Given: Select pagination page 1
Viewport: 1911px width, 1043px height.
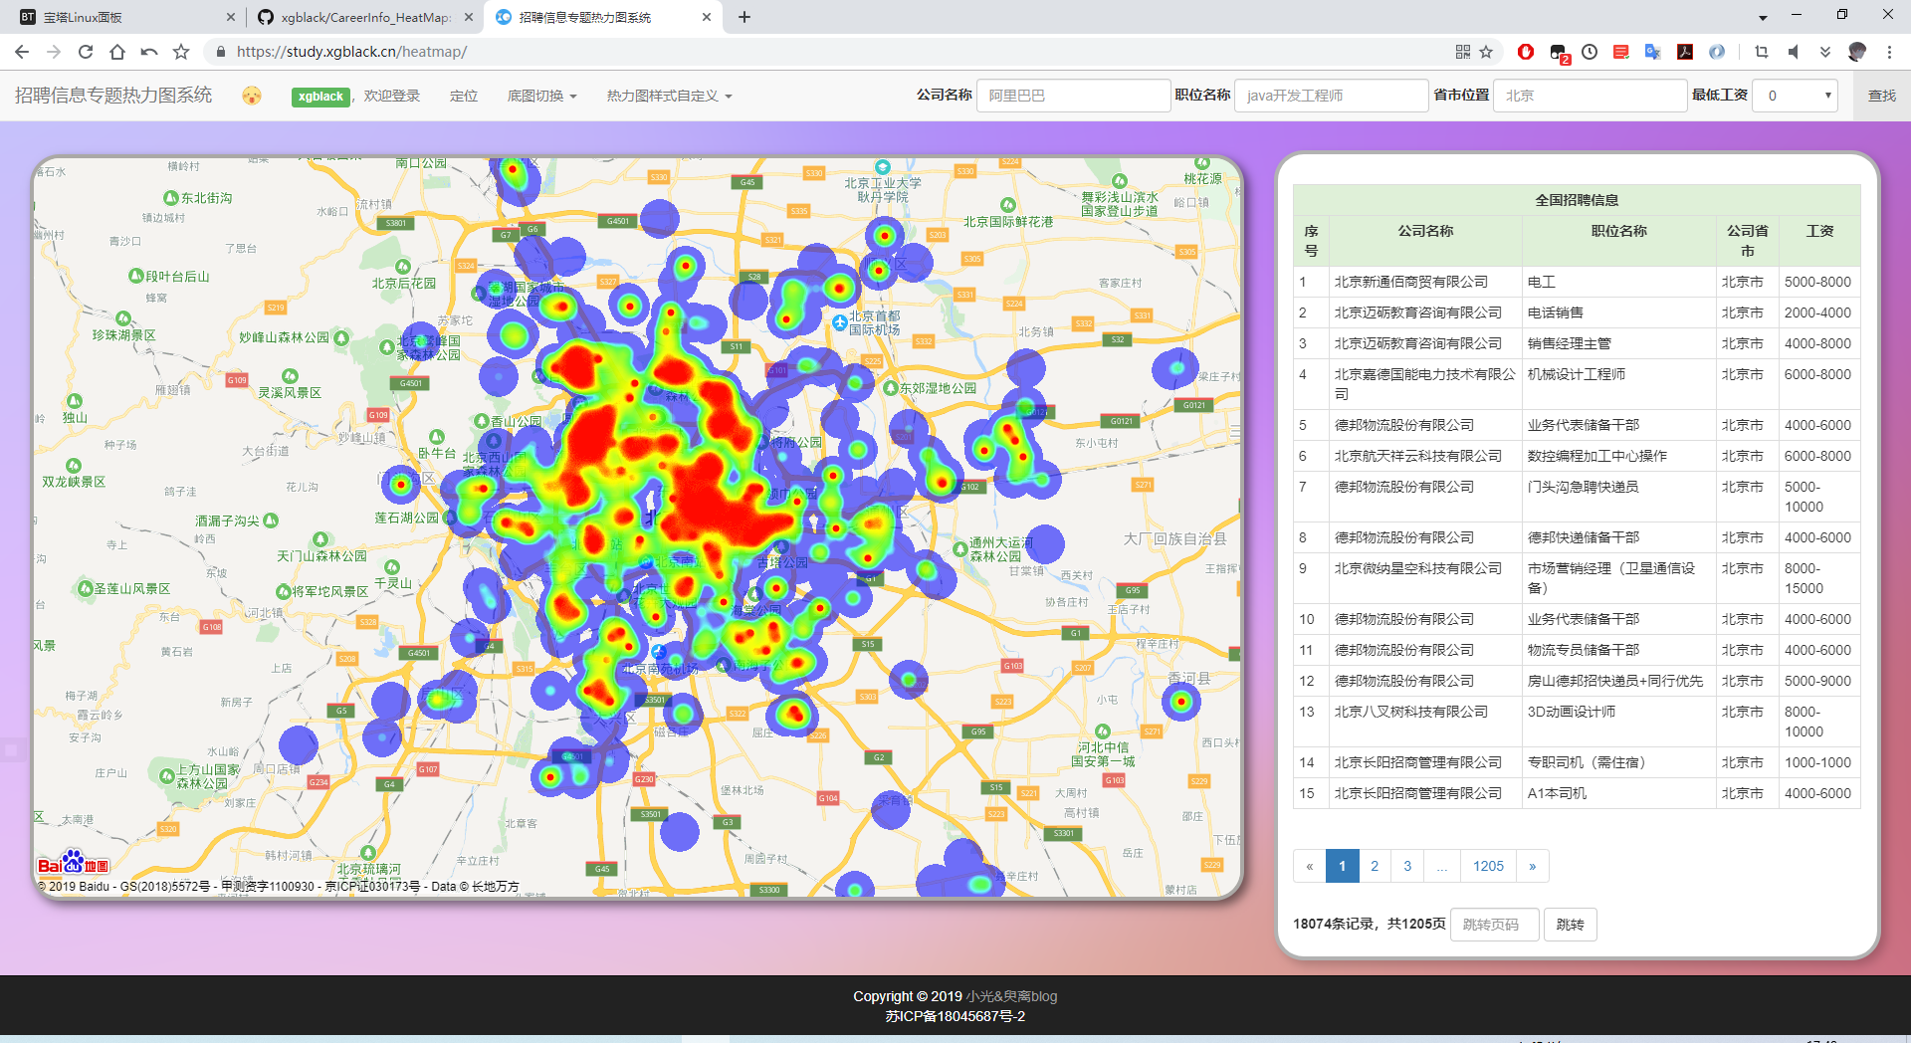Looking at the screenshot, I should coord(1343,866).
